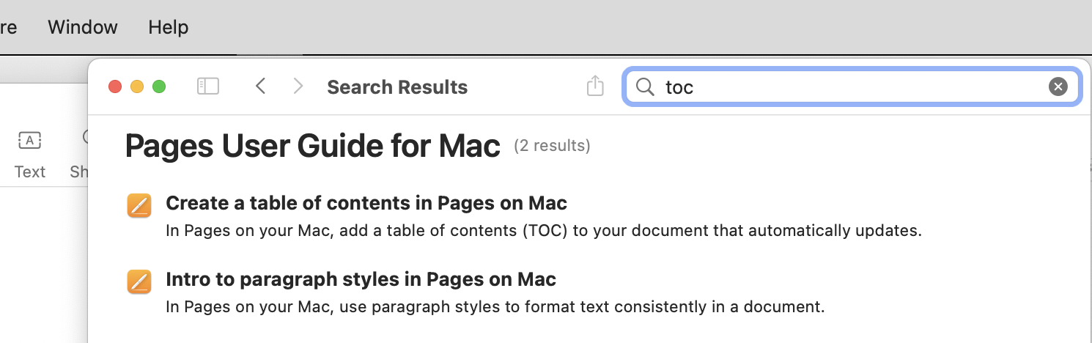Clear the 'toc' search text
The width and height of the screenshot is (1092, 343).
1058,87
